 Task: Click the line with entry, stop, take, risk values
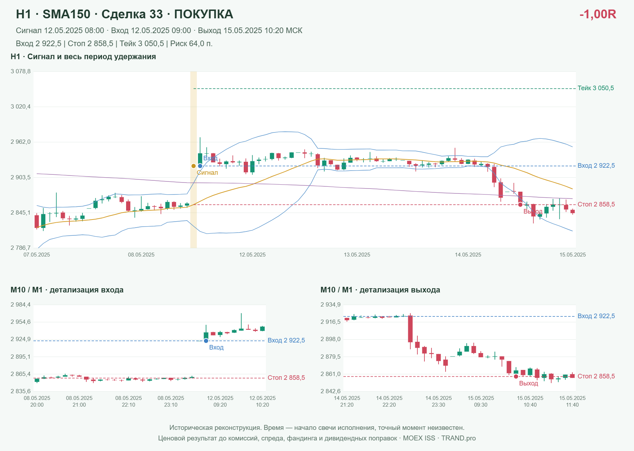[x=114, y=44]
